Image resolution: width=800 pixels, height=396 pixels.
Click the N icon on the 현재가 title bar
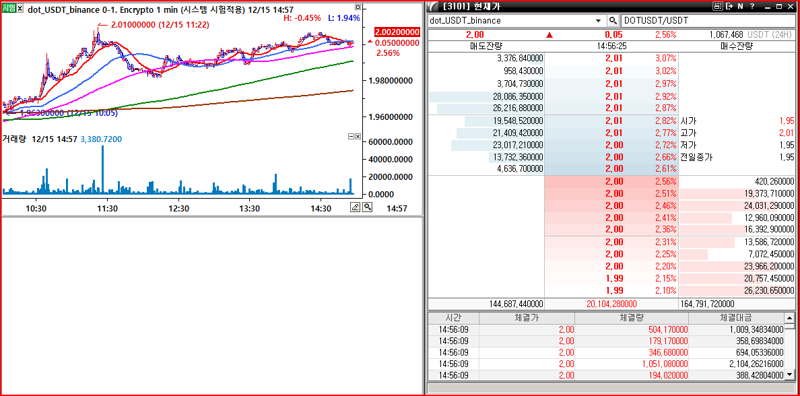coord(741,5)
